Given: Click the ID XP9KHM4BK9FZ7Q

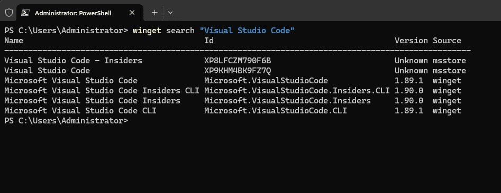Looking at the screenshot, I should coord(238,70).
